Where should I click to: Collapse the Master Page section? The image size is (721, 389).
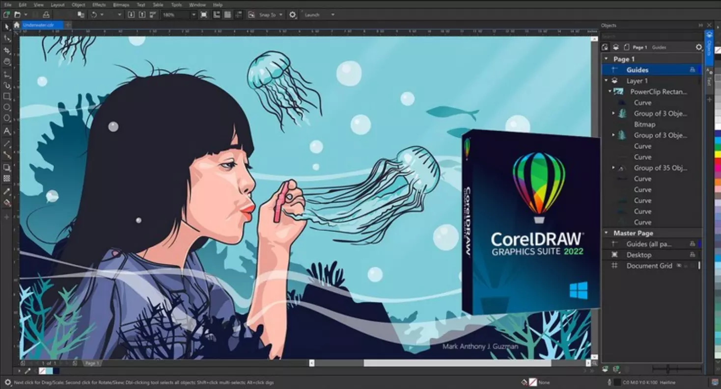pyautogui.click(x=606, y=233)
